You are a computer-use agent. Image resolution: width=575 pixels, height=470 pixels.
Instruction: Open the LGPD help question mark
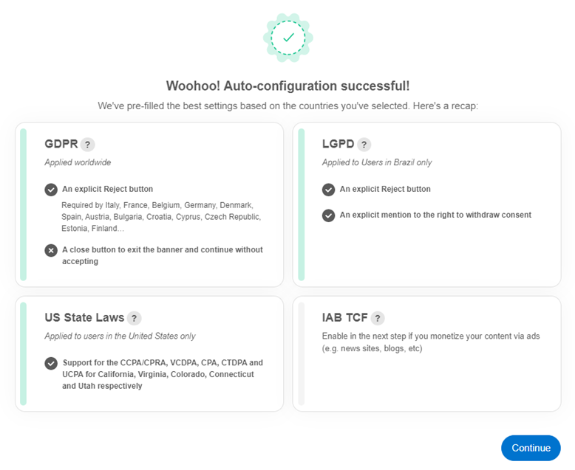[x=364, y=145]
